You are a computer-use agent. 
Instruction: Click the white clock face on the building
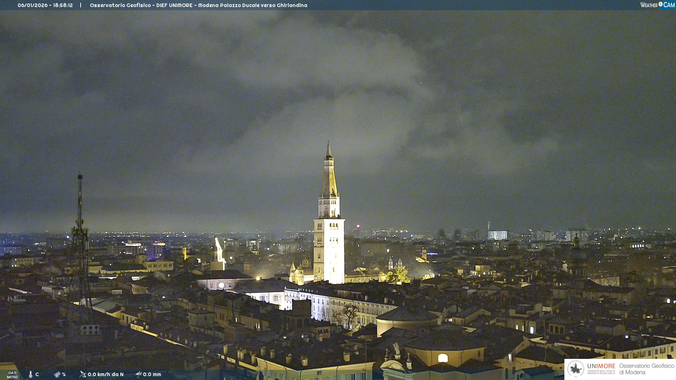coord(221,285)
